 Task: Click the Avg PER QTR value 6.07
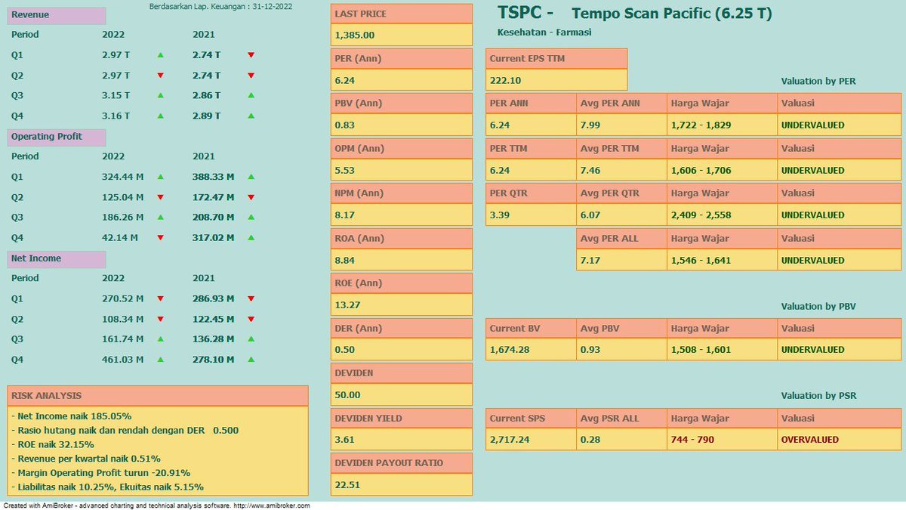[621, 215]
